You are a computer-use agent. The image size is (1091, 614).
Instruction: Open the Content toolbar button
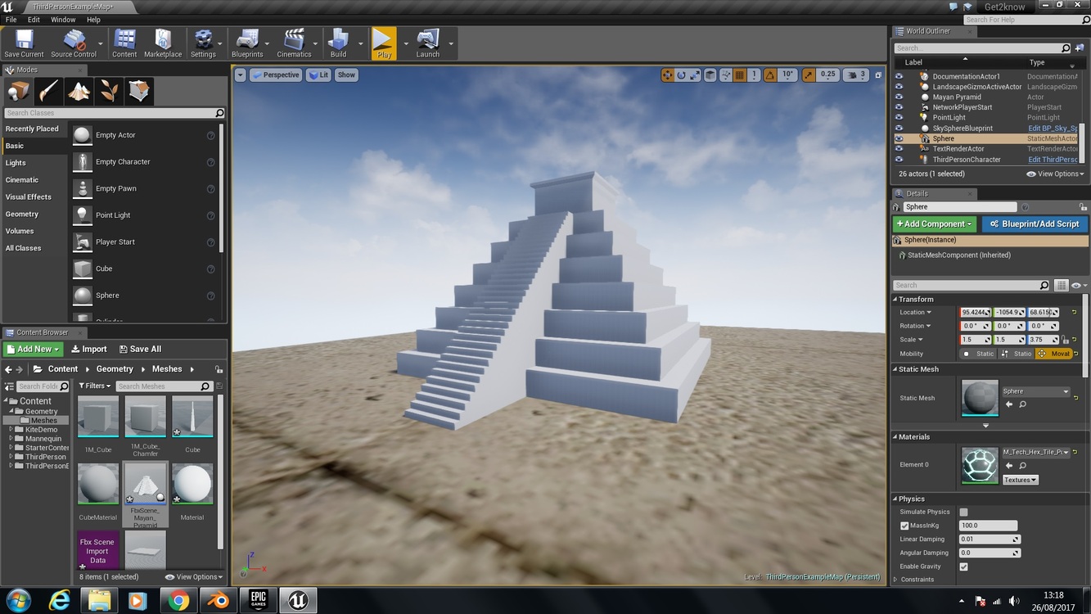coord(124,43)
